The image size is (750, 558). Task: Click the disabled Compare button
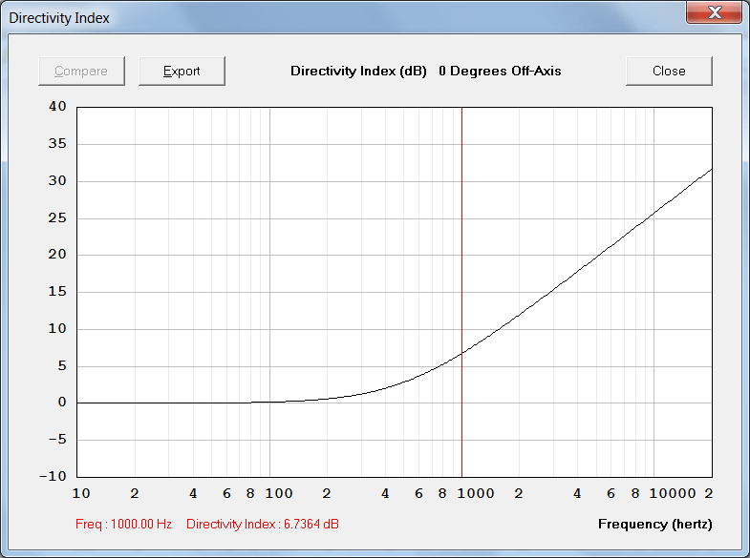tap(81, 72)
